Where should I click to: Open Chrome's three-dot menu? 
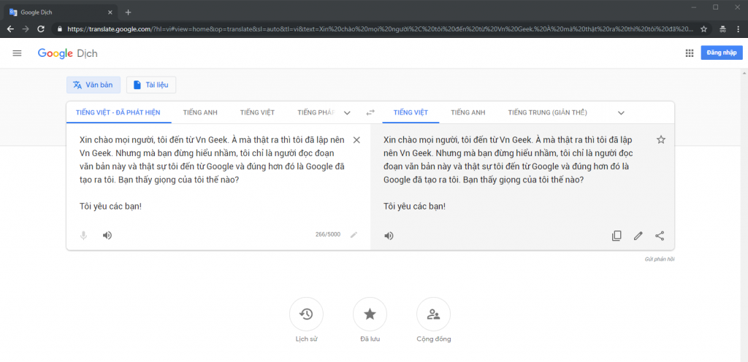tap(738, 28)
